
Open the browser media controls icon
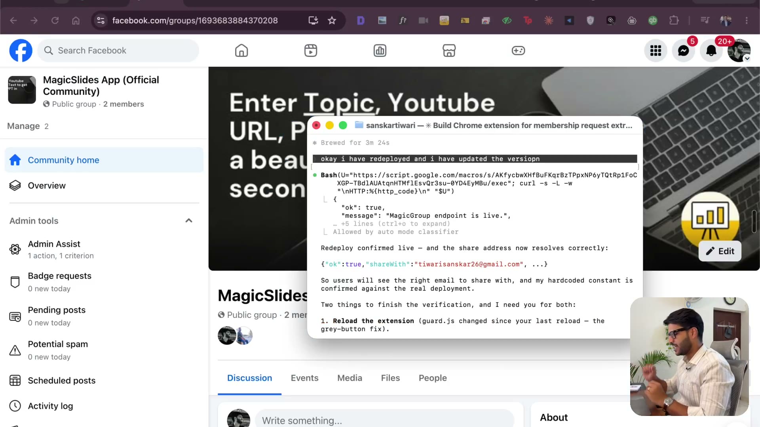pyautogui.click(x=705, y=20)
